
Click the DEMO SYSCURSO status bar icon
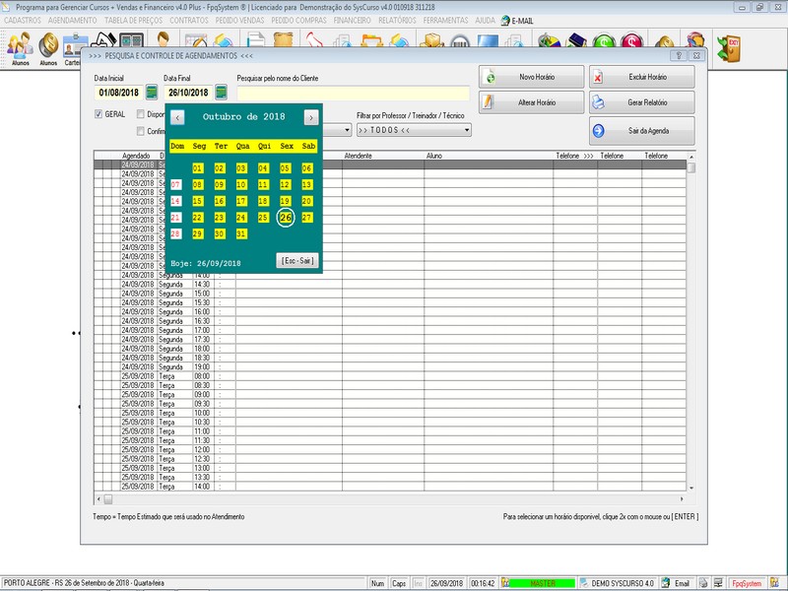(584, 583)
